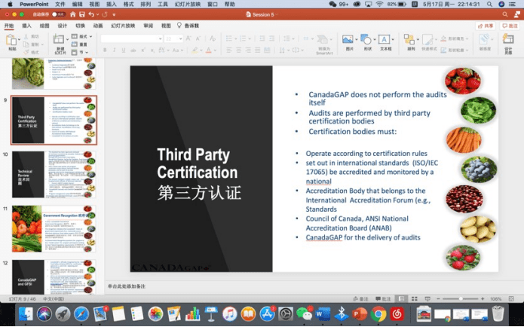Click the 共享 (Share) button

click(x=485, y=26)
